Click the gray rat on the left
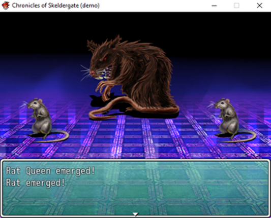The height and width of the screenshot is (218, 271). [x=45, y=120]
